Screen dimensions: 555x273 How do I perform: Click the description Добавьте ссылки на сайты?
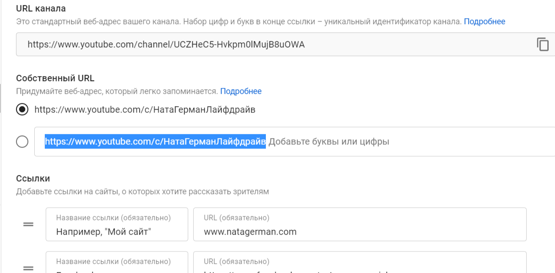pyautogui.click(x=143, y=191)
